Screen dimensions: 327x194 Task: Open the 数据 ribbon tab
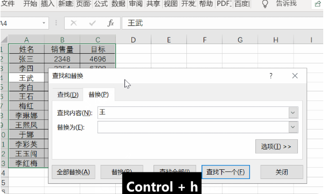pos(118,4)
